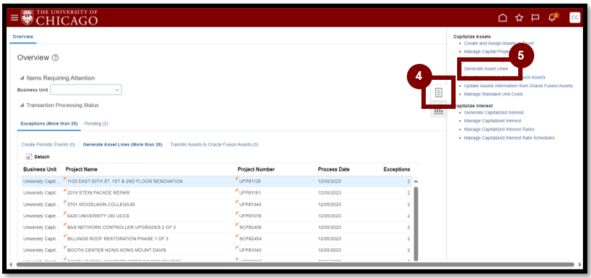Select BILLINGS ROOF RESTORATION PHASE 1 OF 3 row
Image resolution: width=591 pixels, height=278 pixels.
pos(217,239)
